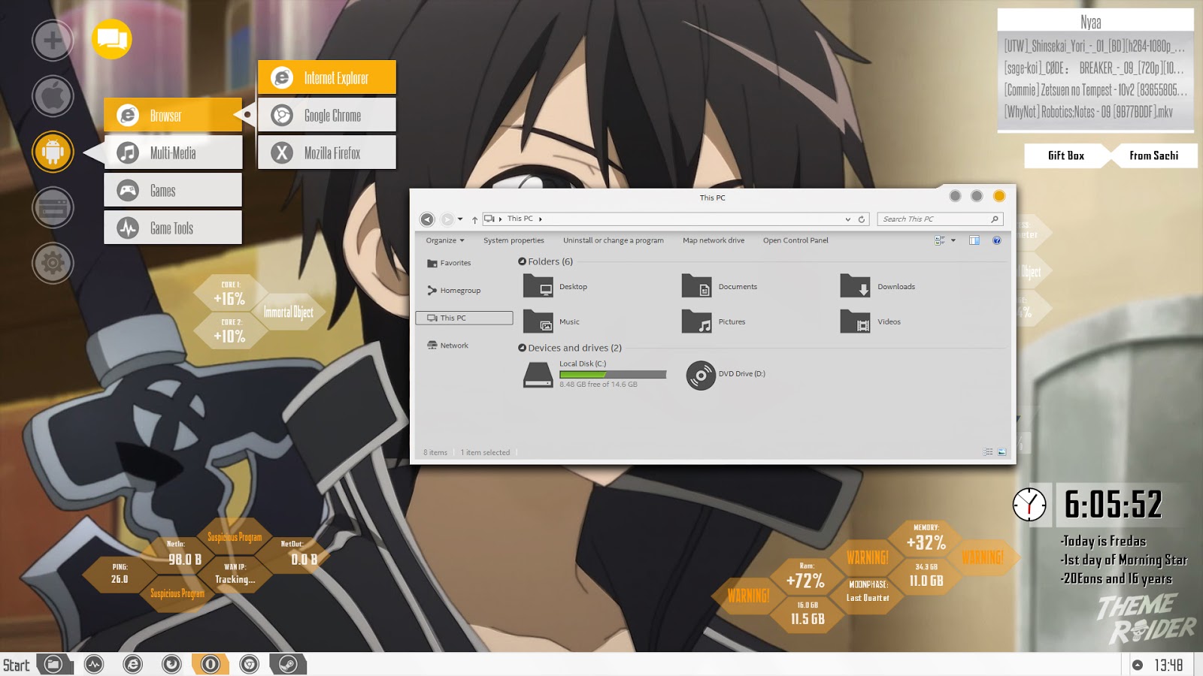Launch Steam from the taskbar
This screenshot has width=1203, height=676.
tap(289, 665)
